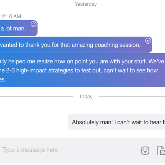Click the text "can't wait to see how"

point(131,70)
